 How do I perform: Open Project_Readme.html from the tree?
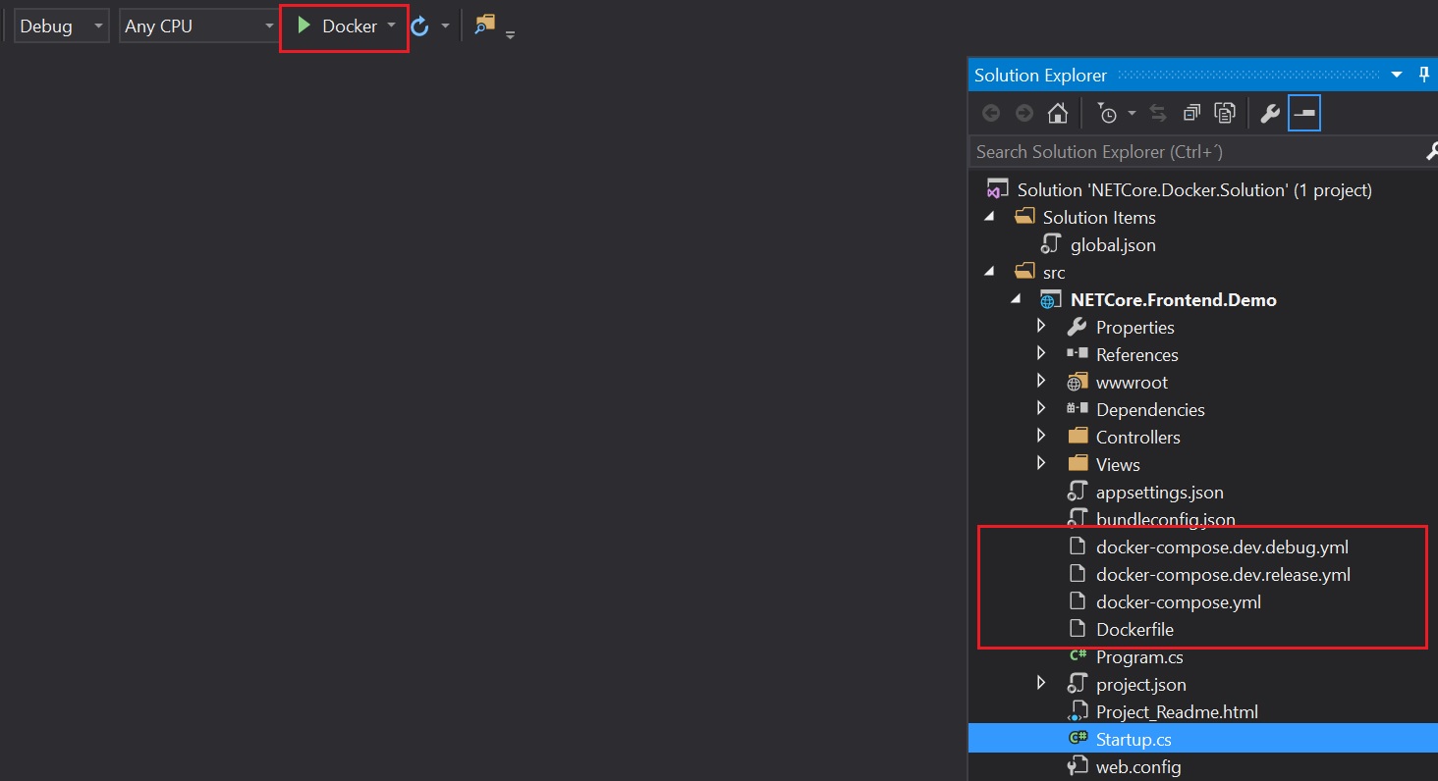point(1177,711)
